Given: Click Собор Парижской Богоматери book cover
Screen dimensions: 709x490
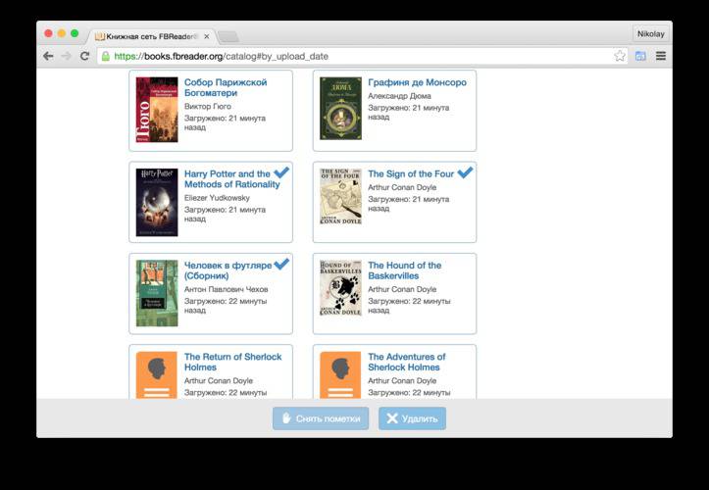Looking at the screenshot, I should click(157, 110).
